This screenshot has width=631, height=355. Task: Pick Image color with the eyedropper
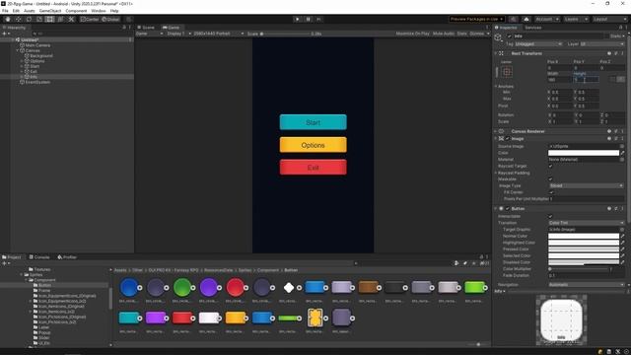(622, 153)
